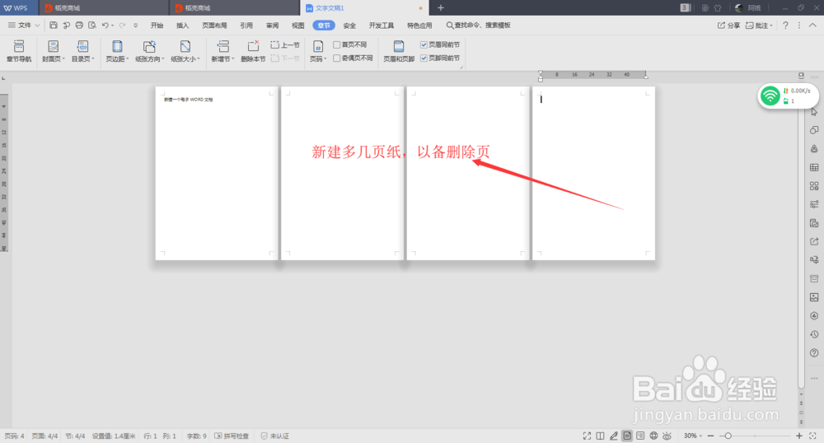Open a new tab with plus button
The image size is (824, 443).
[441, 8]
